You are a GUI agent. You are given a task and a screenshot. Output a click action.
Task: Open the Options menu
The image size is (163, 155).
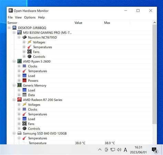[30, 17]
